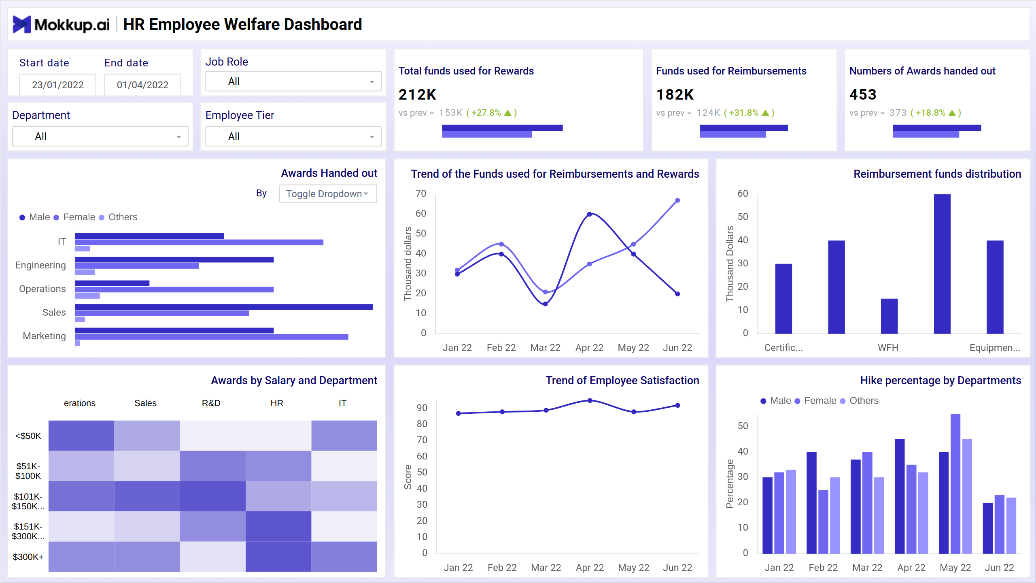Select the 212K rewards value
Screen dimensions: 1036x583
[x=417, y=94]
